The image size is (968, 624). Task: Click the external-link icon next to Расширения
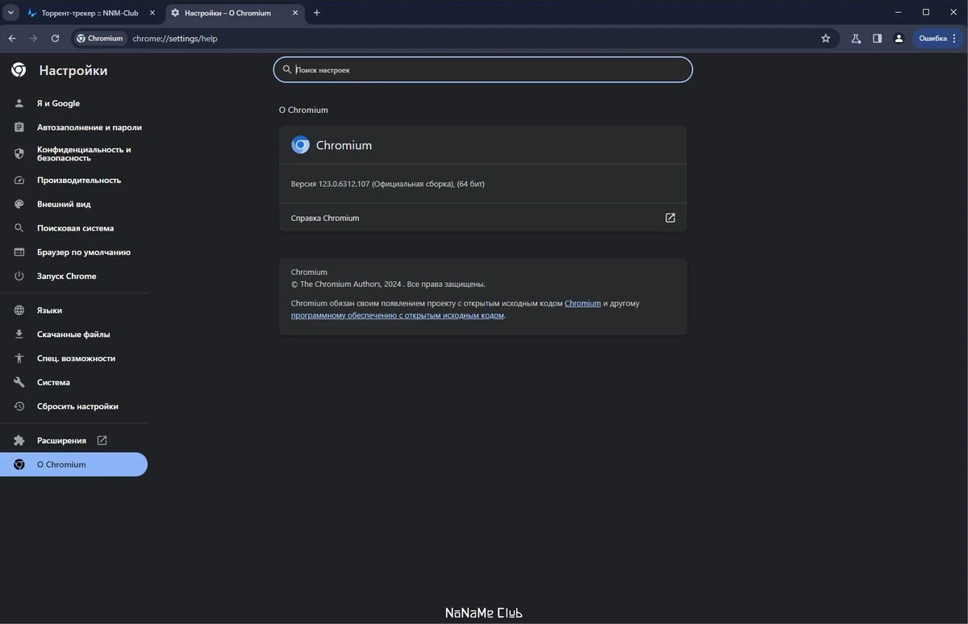pos(102,441)
